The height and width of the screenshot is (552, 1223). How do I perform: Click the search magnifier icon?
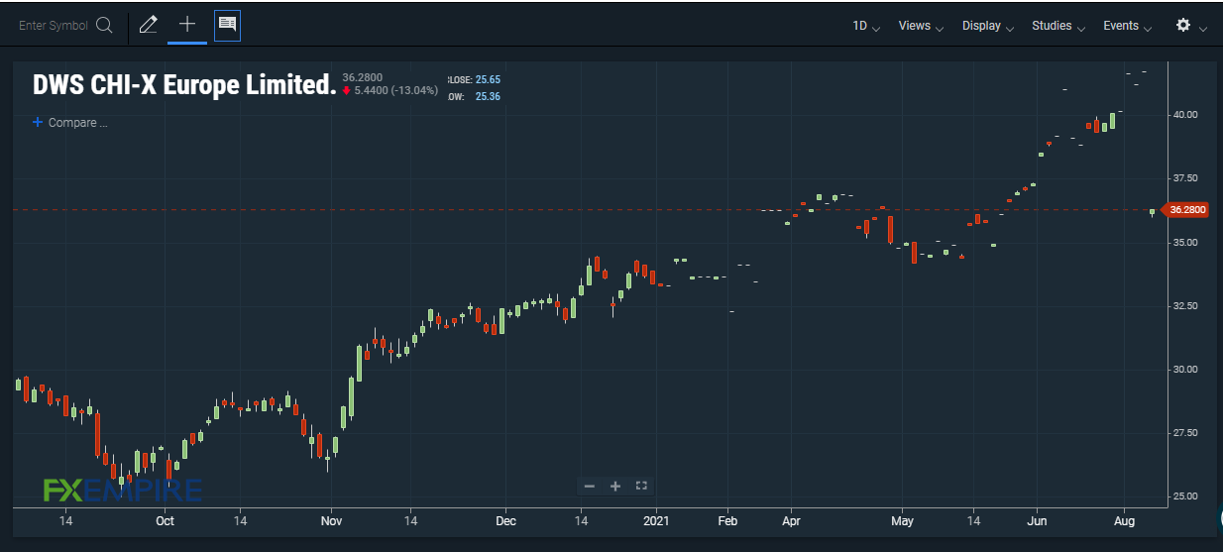pyautogui.click(x=104, y=26)
